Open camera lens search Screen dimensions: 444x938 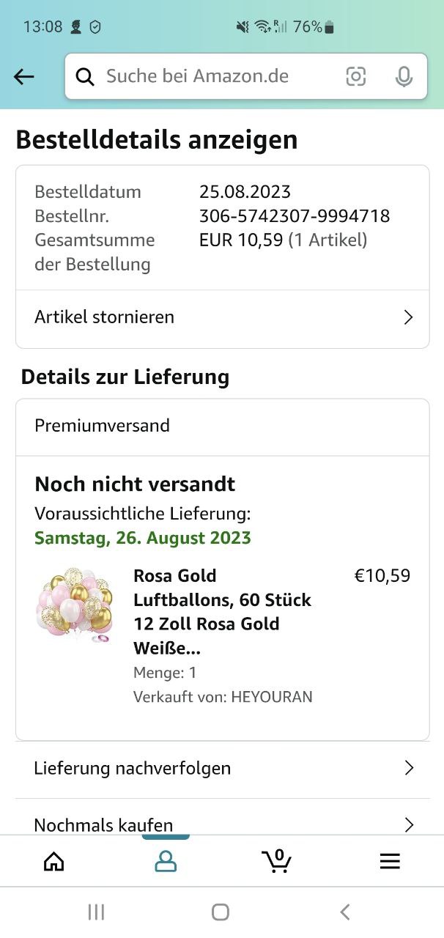tap(356, 76)
